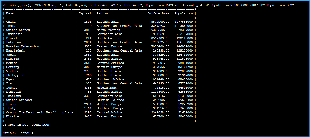Click the Surface Area column header
Viewport: 310px width, 137px height.
[x=158, y=13]
